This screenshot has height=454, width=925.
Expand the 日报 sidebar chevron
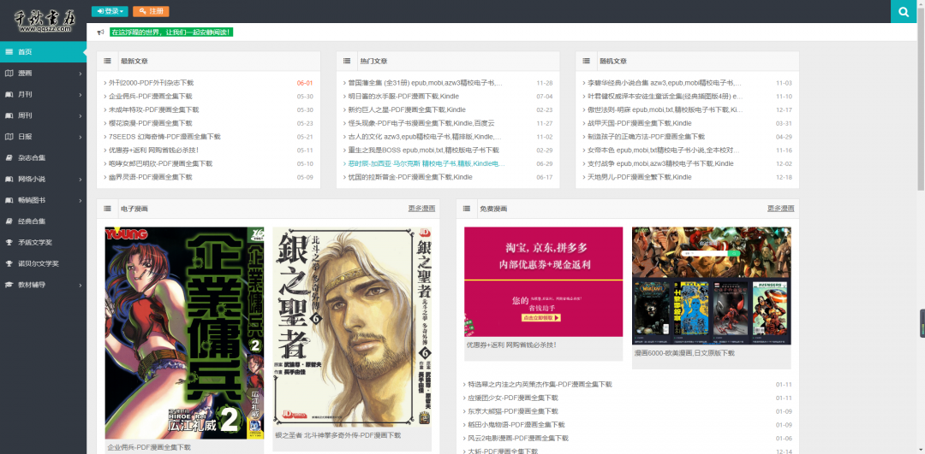pos(81,137)
